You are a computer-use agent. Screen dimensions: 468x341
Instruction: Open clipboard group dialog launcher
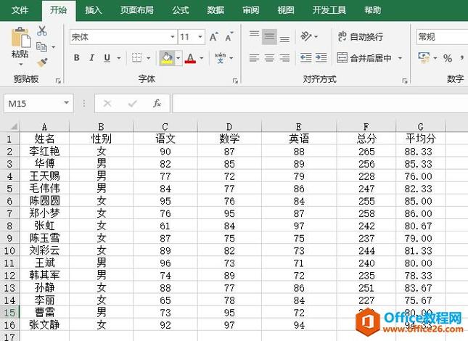[58, 81]
